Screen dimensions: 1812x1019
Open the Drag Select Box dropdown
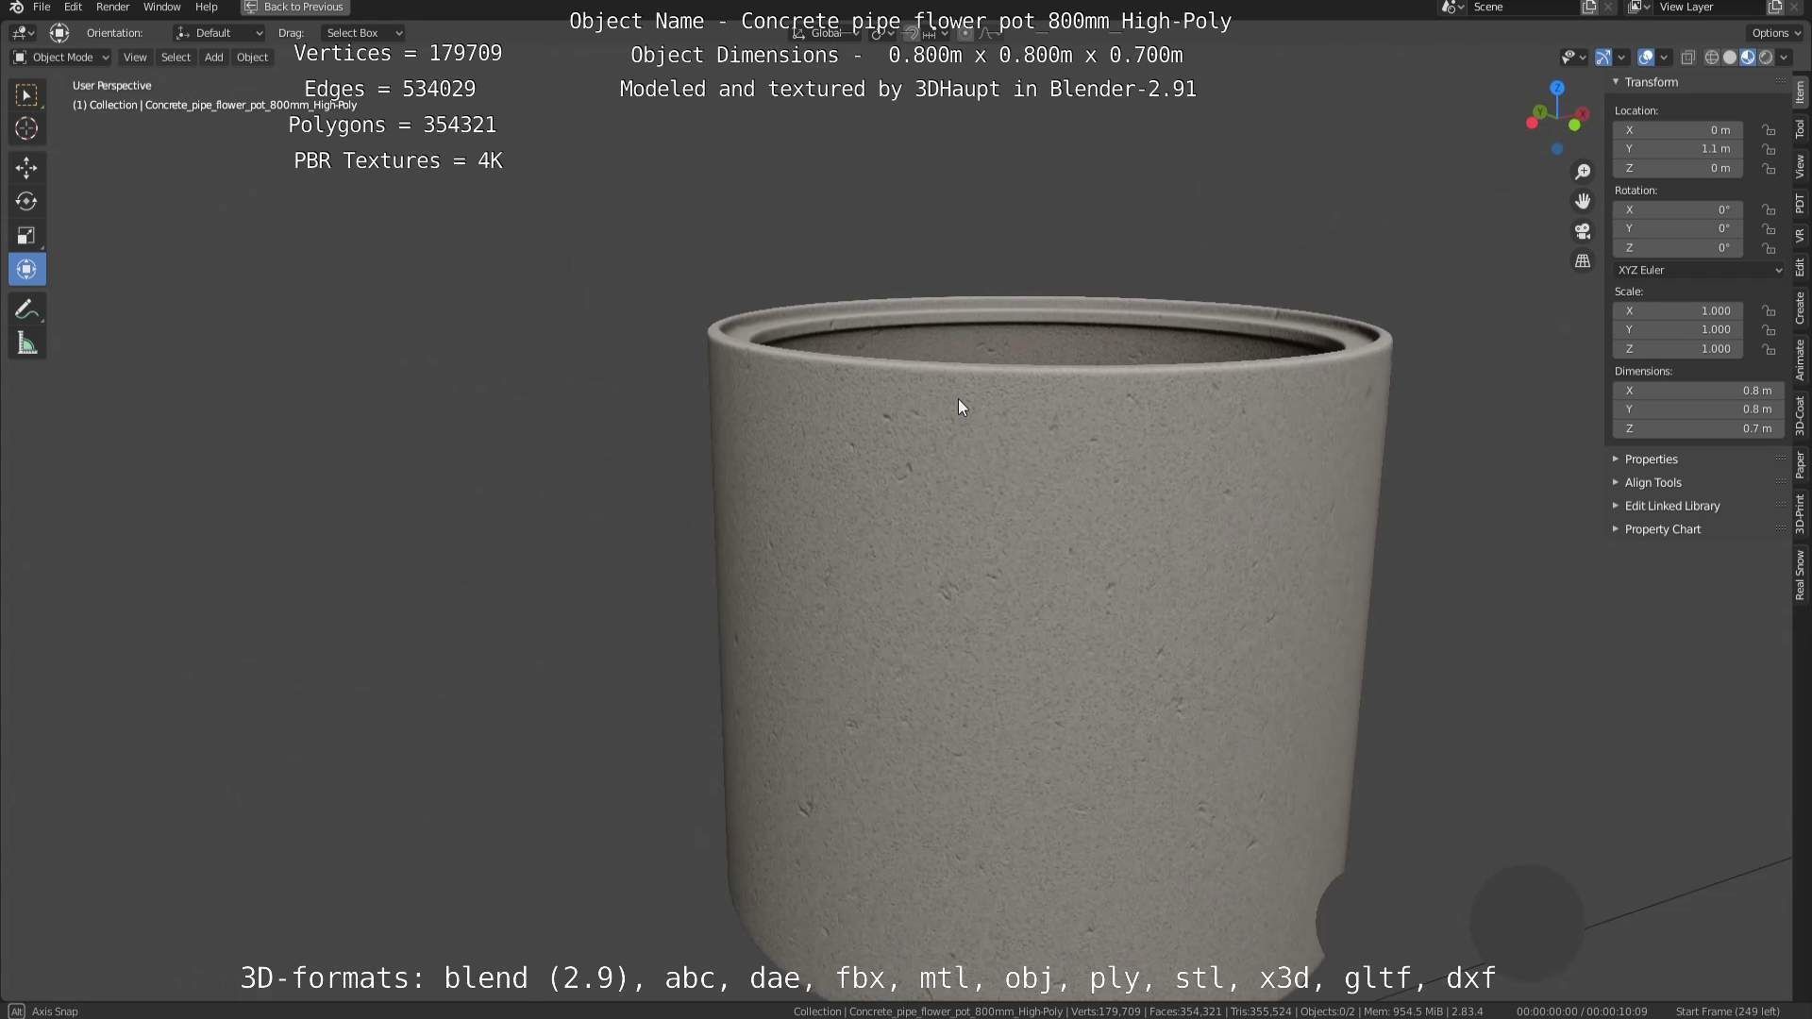point(362,33)
